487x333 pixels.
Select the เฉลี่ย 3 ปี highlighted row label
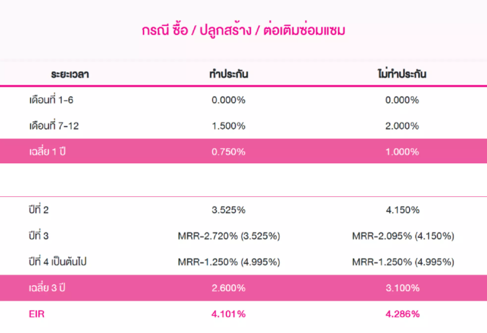(47, 288)
